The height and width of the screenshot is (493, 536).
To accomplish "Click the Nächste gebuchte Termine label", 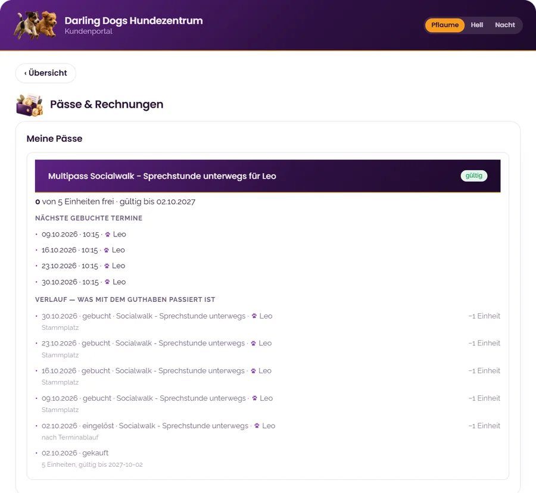I will point(89,218).
